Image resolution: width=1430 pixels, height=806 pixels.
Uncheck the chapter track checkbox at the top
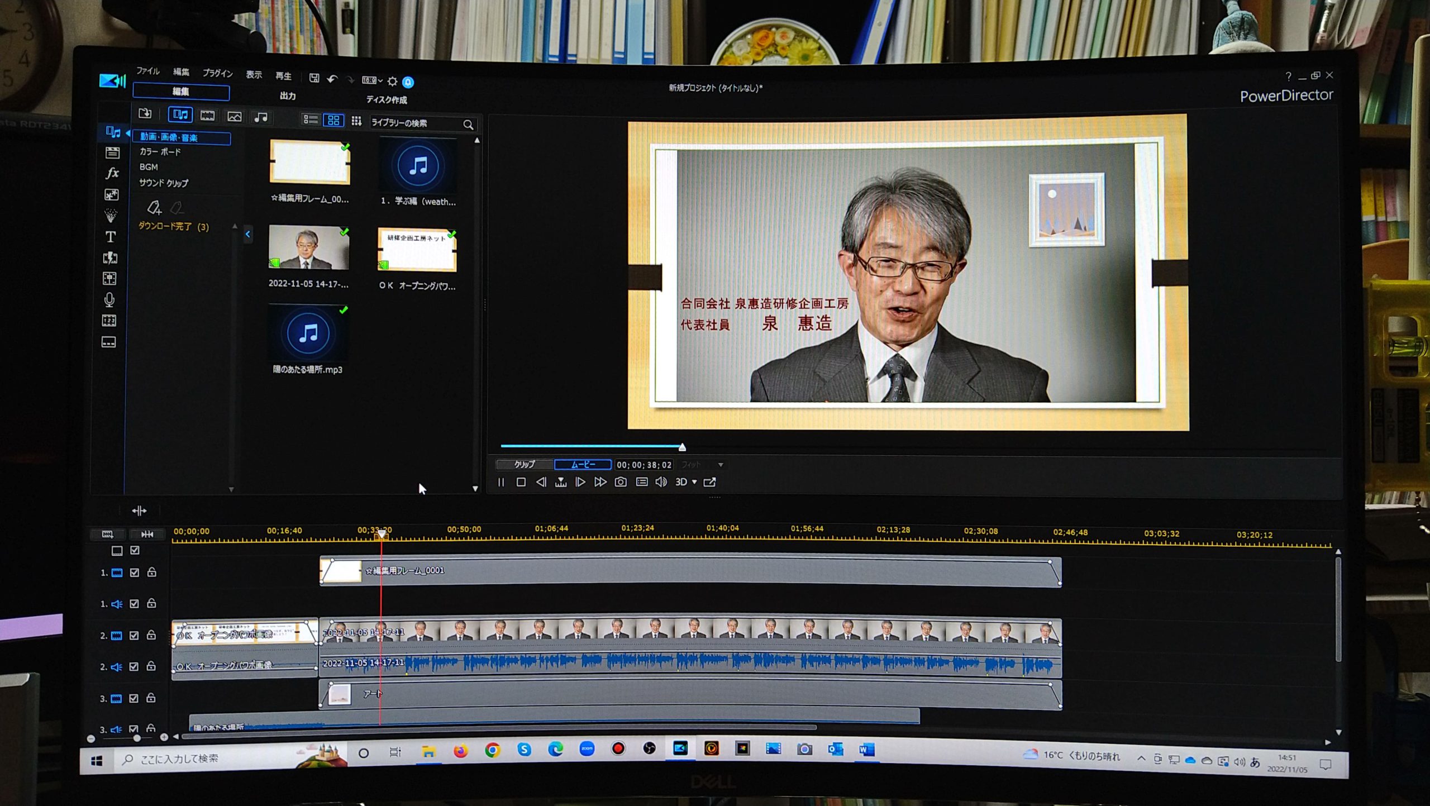[x=135, y=550]
